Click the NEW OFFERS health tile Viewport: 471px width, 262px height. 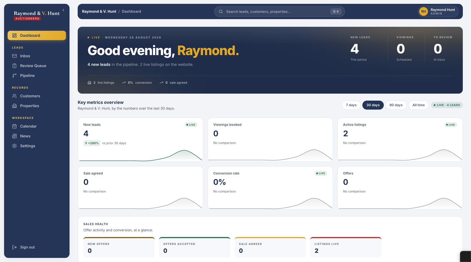(x=119, y=247)
